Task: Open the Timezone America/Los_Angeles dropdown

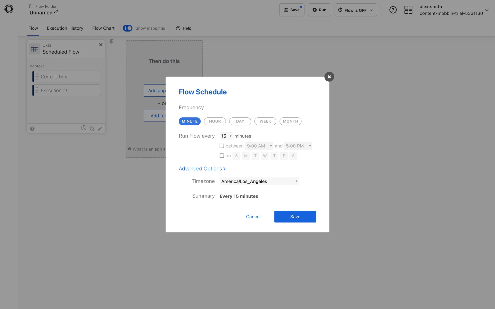Action: (x=259, y=181)
